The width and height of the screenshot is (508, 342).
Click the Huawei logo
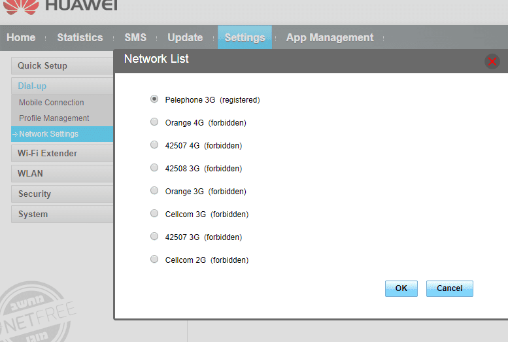click(60, 7)
